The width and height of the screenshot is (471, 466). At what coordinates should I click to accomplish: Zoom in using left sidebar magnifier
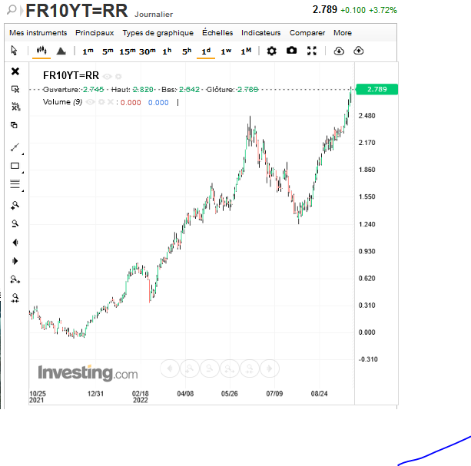(x=15, y=205)
